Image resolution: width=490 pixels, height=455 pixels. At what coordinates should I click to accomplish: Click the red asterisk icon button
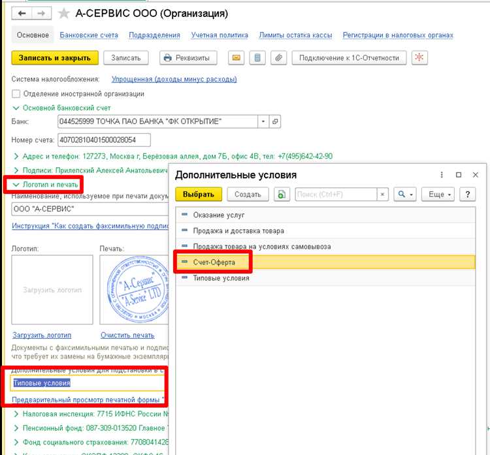click(x=419, y=58)
